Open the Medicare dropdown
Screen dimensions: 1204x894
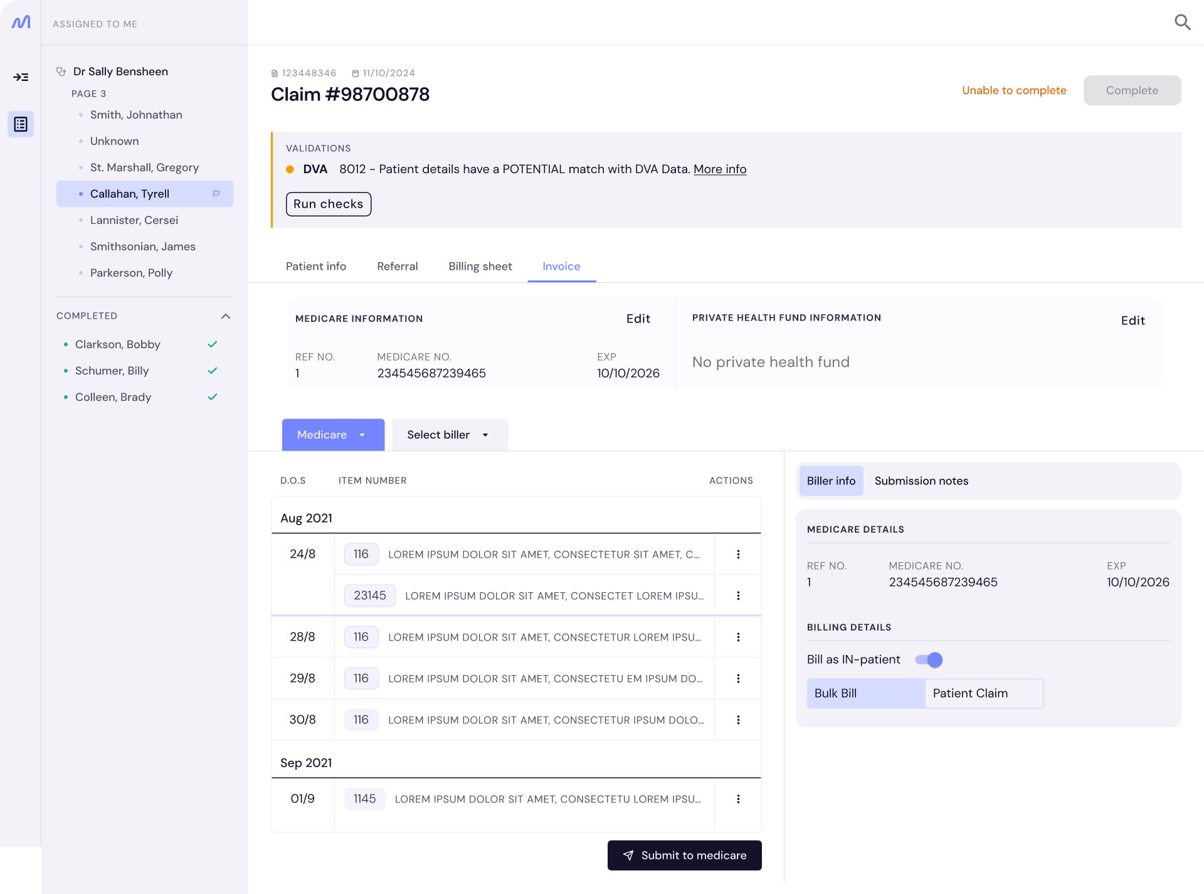(333, 435)
